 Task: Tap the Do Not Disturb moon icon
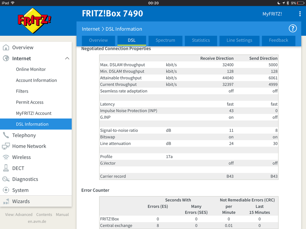[279, 3]
